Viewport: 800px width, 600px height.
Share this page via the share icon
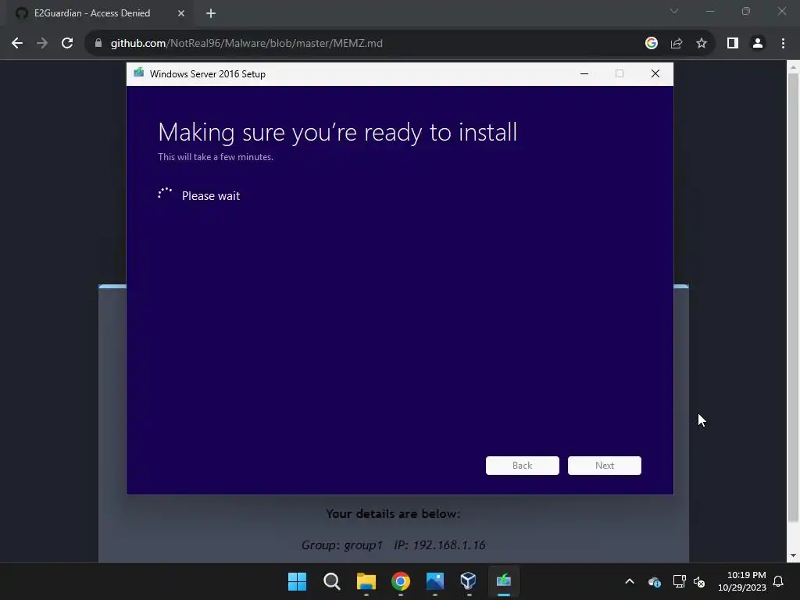tap(677, 44)
